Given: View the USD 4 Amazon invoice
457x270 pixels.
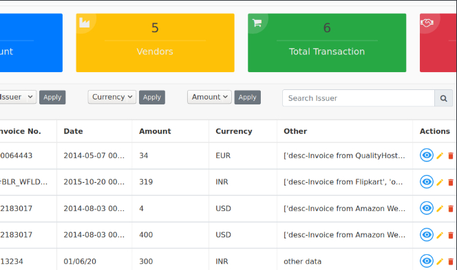Looking at the screenshot, I should [x=427, y=208].
